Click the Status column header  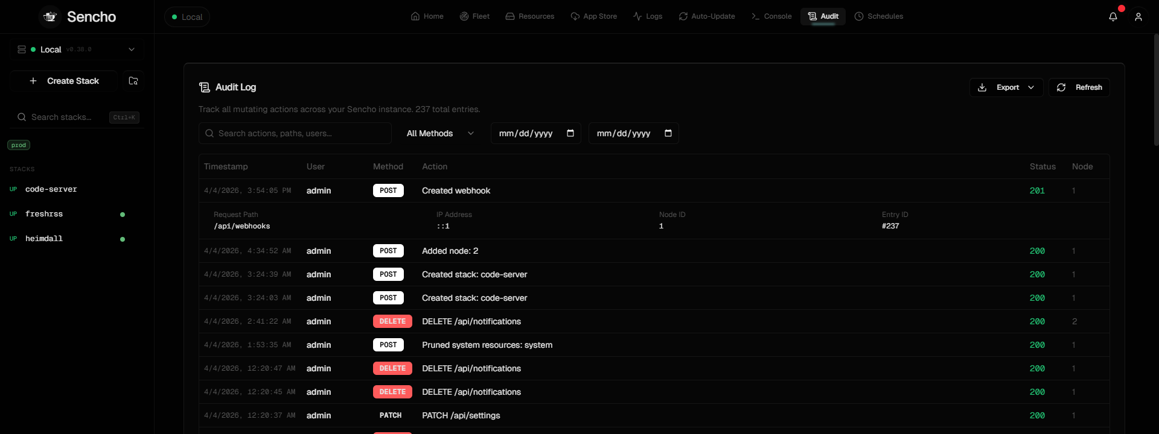point(1042,166)
